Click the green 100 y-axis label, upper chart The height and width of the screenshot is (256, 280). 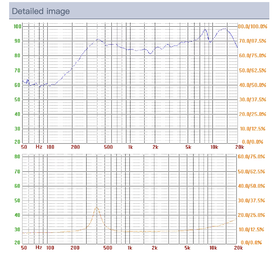pos(17,26)
